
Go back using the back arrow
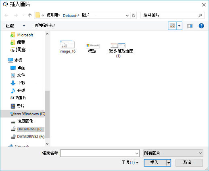pyautogui.click(x=6, y=15)
